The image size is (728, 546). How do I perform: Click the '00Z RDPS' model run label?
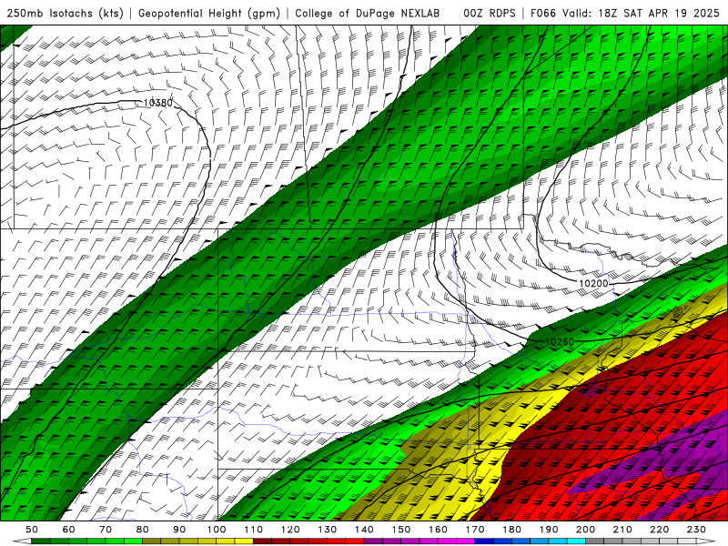point(490,13)
